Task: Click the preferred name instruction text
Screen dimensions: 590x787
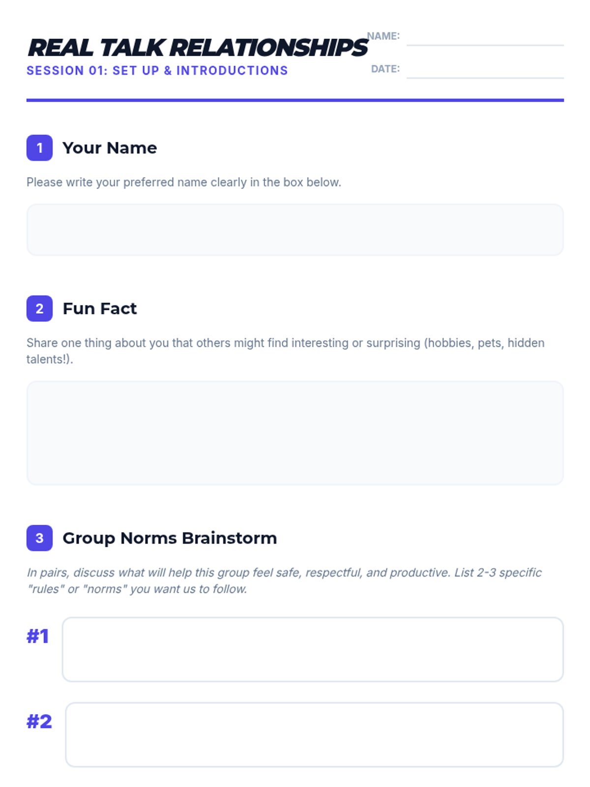Action: tap(184, 182)
